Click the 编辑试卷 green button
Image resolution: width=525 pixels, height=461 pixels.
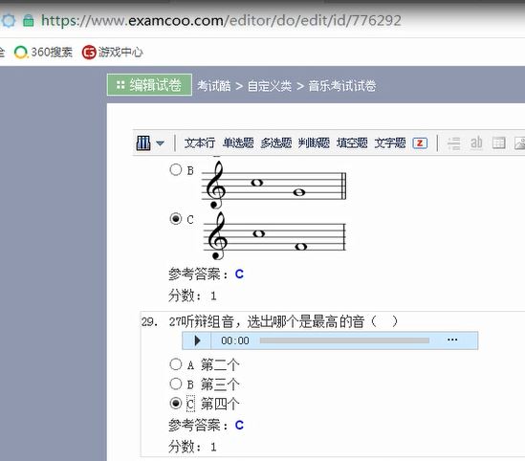point(149,85)
